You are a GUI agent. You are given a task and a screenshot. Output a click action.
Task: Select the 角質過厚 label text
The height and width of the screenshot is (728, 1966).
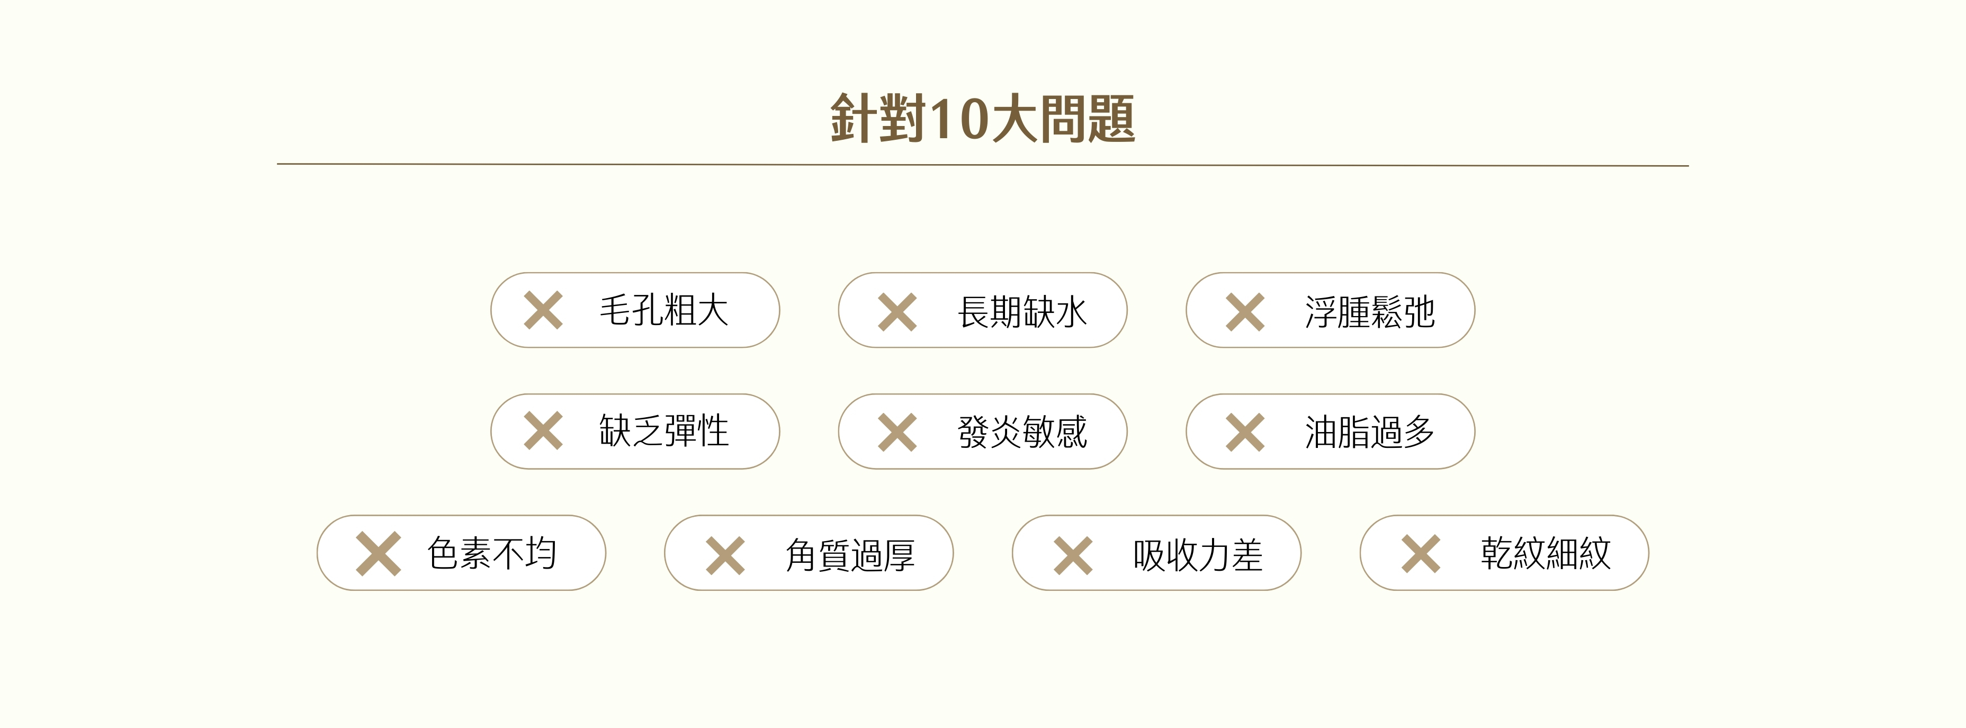(x=849, y=555)
